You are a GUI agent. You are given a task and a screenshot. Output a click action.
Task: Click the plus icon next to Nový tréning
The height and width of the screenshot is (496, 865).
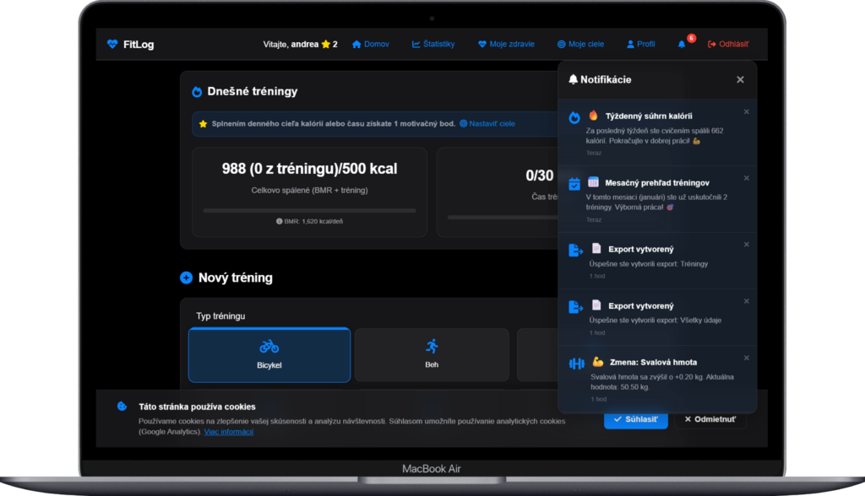(187, 278)
